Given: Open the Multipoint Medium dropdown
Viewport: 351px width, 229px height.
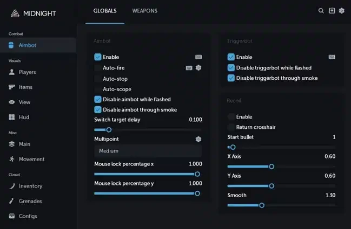Looking at the screenshot, I should point(148,151).
